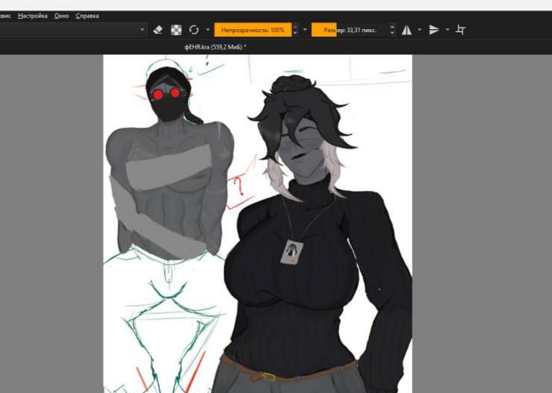This screenshot has width=552, height=393.
Task: Expand the dropdown arrow beside reload preset
Action: (208, 30)
